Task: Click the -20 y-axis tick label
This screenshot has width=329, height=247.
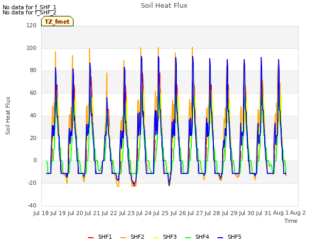Action: pos(32,183)
